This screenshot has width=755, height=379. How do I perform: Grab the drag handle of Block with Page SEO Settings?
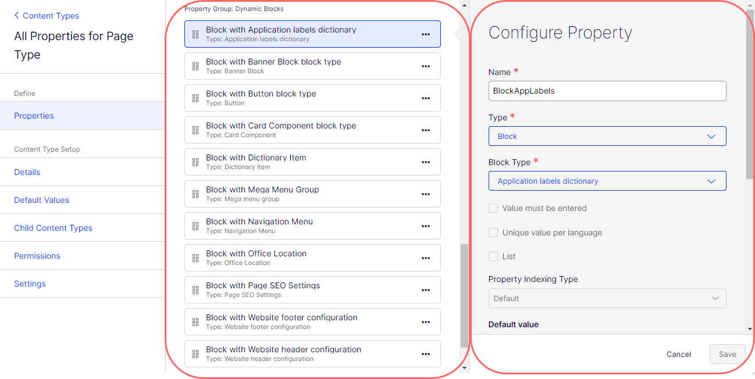(x=195, y=290)
